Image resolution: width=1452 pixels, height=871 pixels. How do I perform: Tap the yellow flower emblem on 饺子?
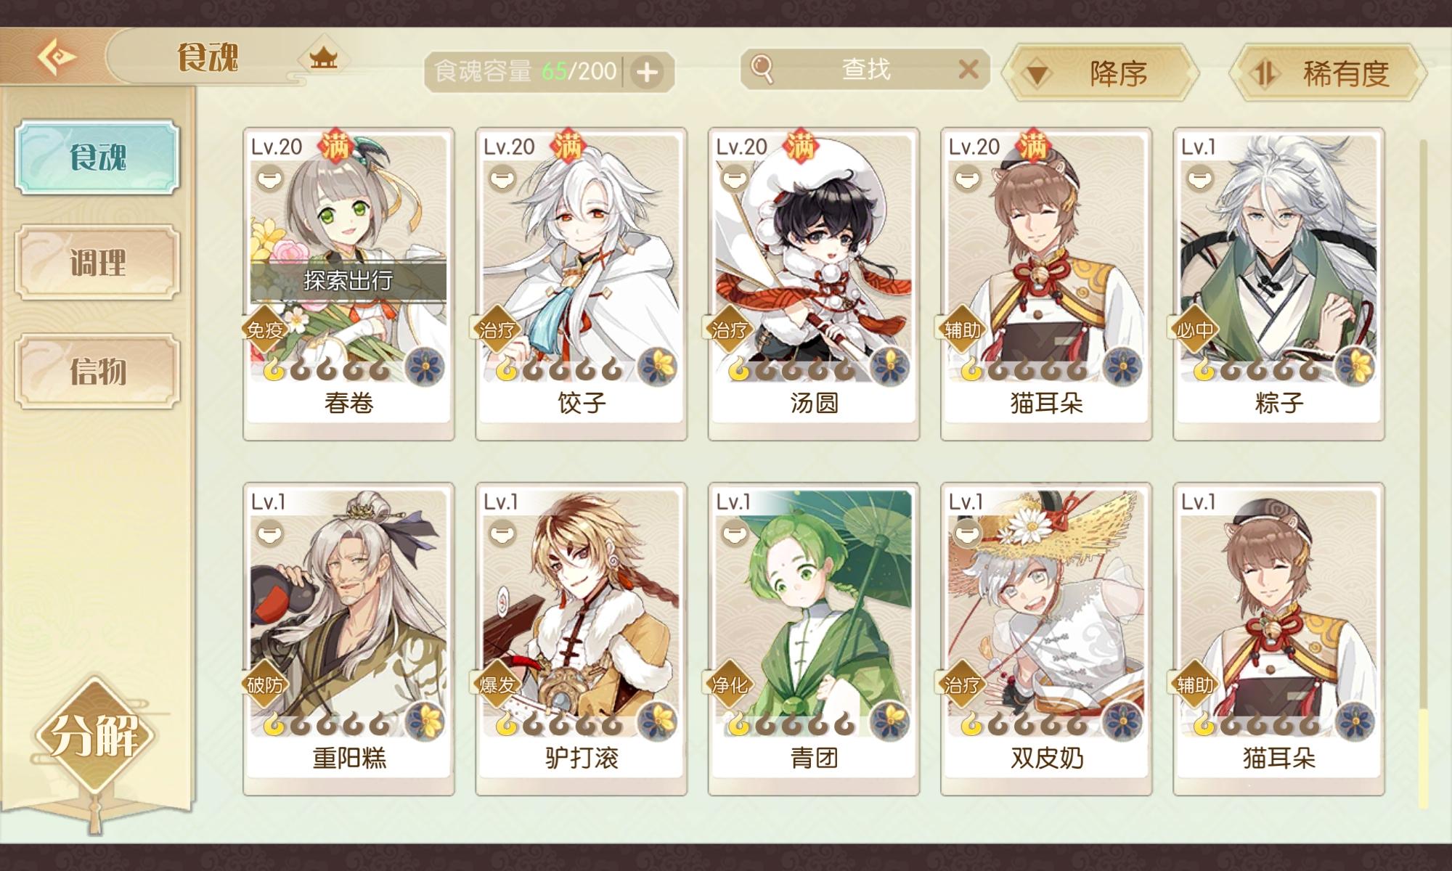click(x=658, y=366)
